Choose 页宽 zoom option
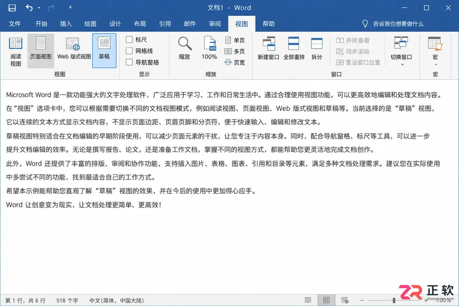Screen dimensions: 459x306 (234, 62)
